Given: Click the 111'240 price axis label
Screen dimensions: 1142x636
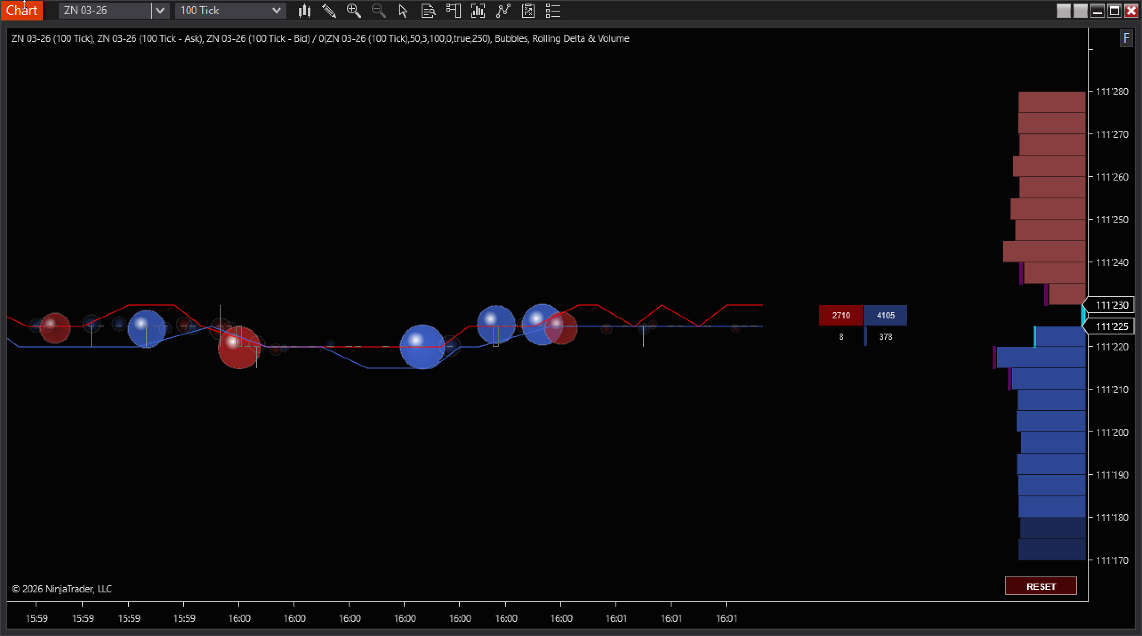Looking at the screenshot, I should pos(1112,262).
